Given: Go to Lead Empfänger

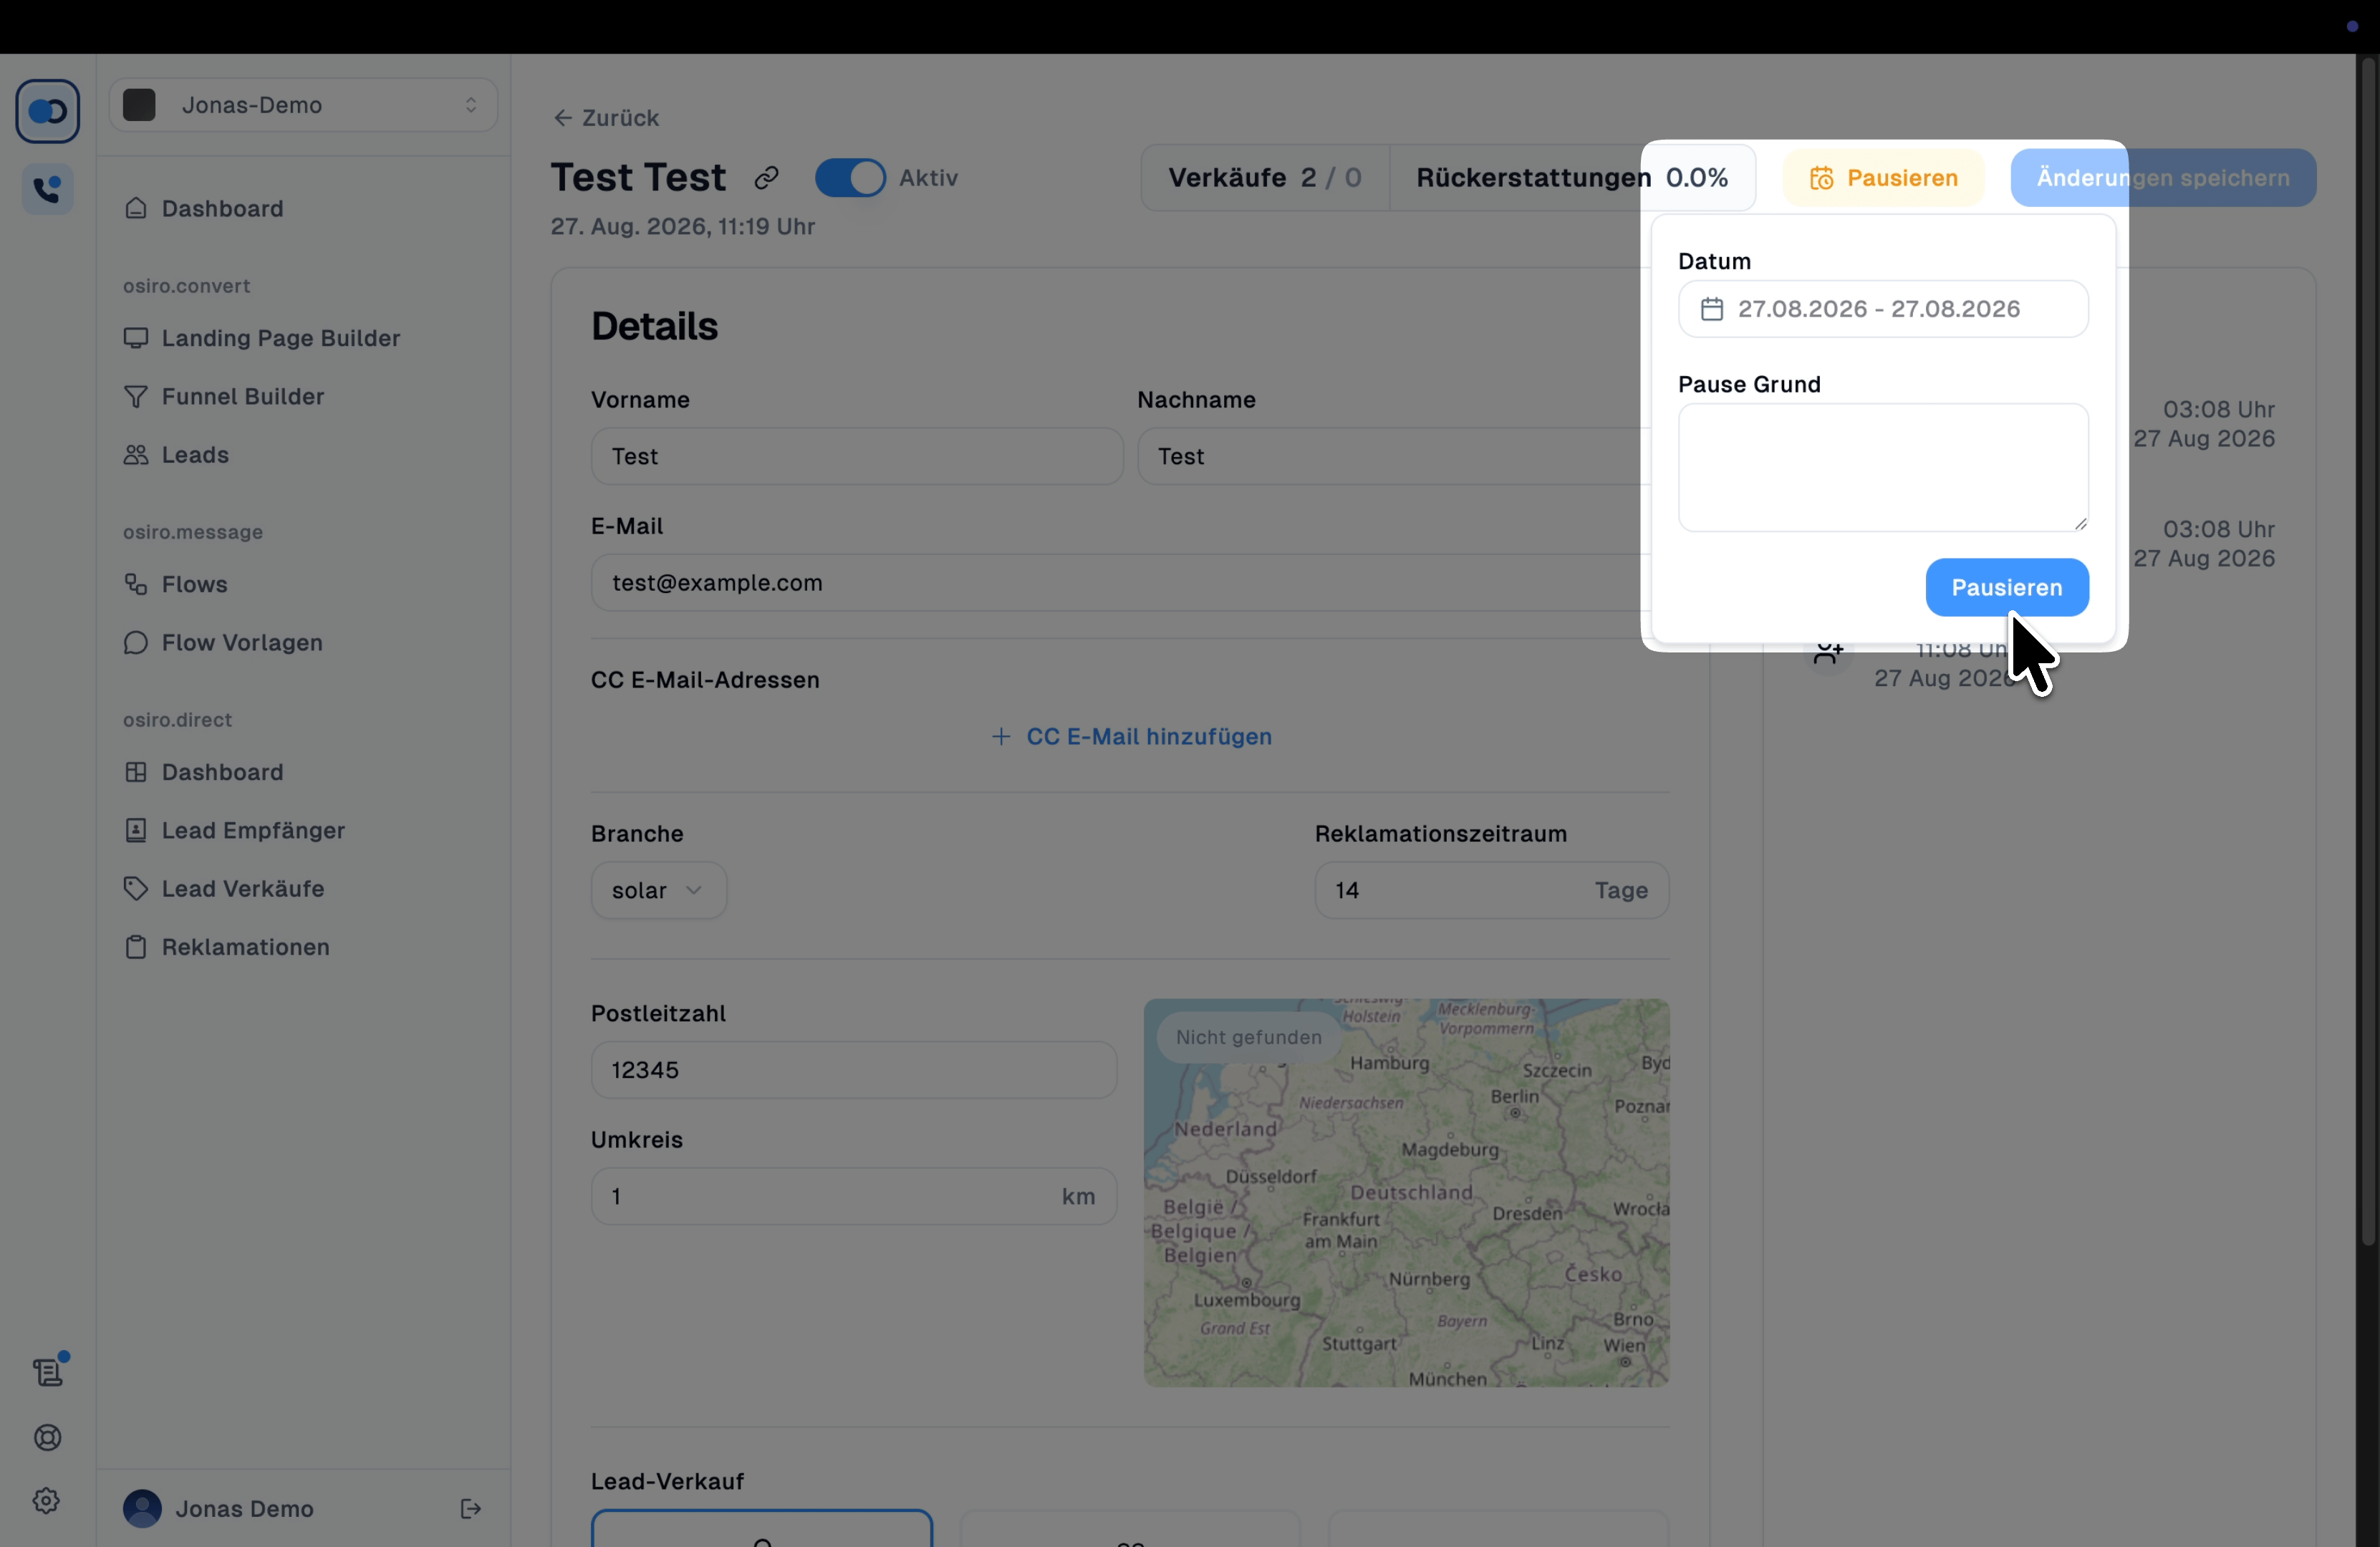Looking at the screenshot, I should coord(253,830).
